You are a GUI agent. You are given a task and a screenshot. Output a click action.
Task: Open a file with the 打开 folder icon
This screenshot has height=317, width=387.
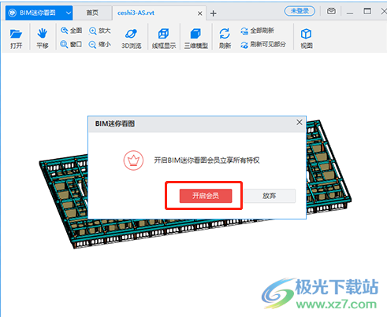16,39
